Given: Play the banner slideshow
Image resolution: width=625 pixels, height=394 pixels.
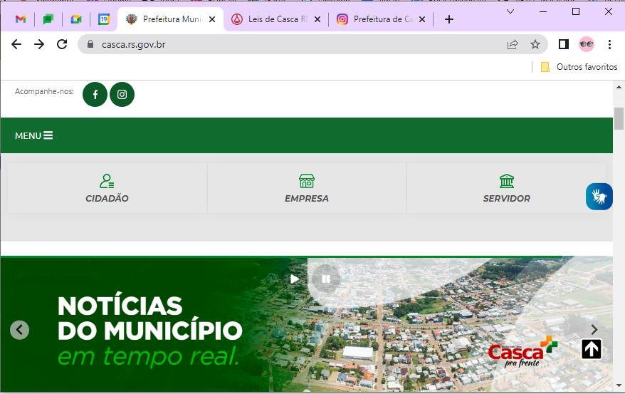Looking at the screenshot, I should [294, 279].
